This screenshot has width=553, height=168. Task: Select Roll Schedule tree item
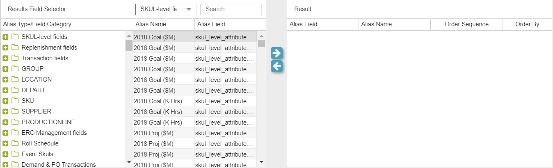40,143
